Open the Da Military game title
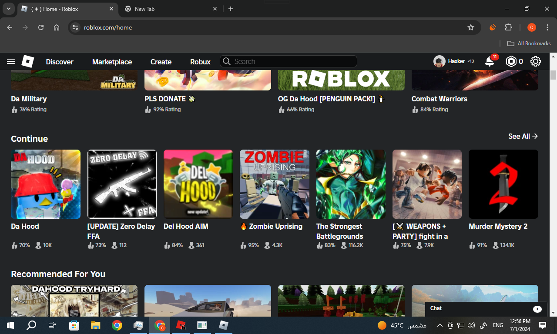The image size is (557, 334). [x=29, y=99]
